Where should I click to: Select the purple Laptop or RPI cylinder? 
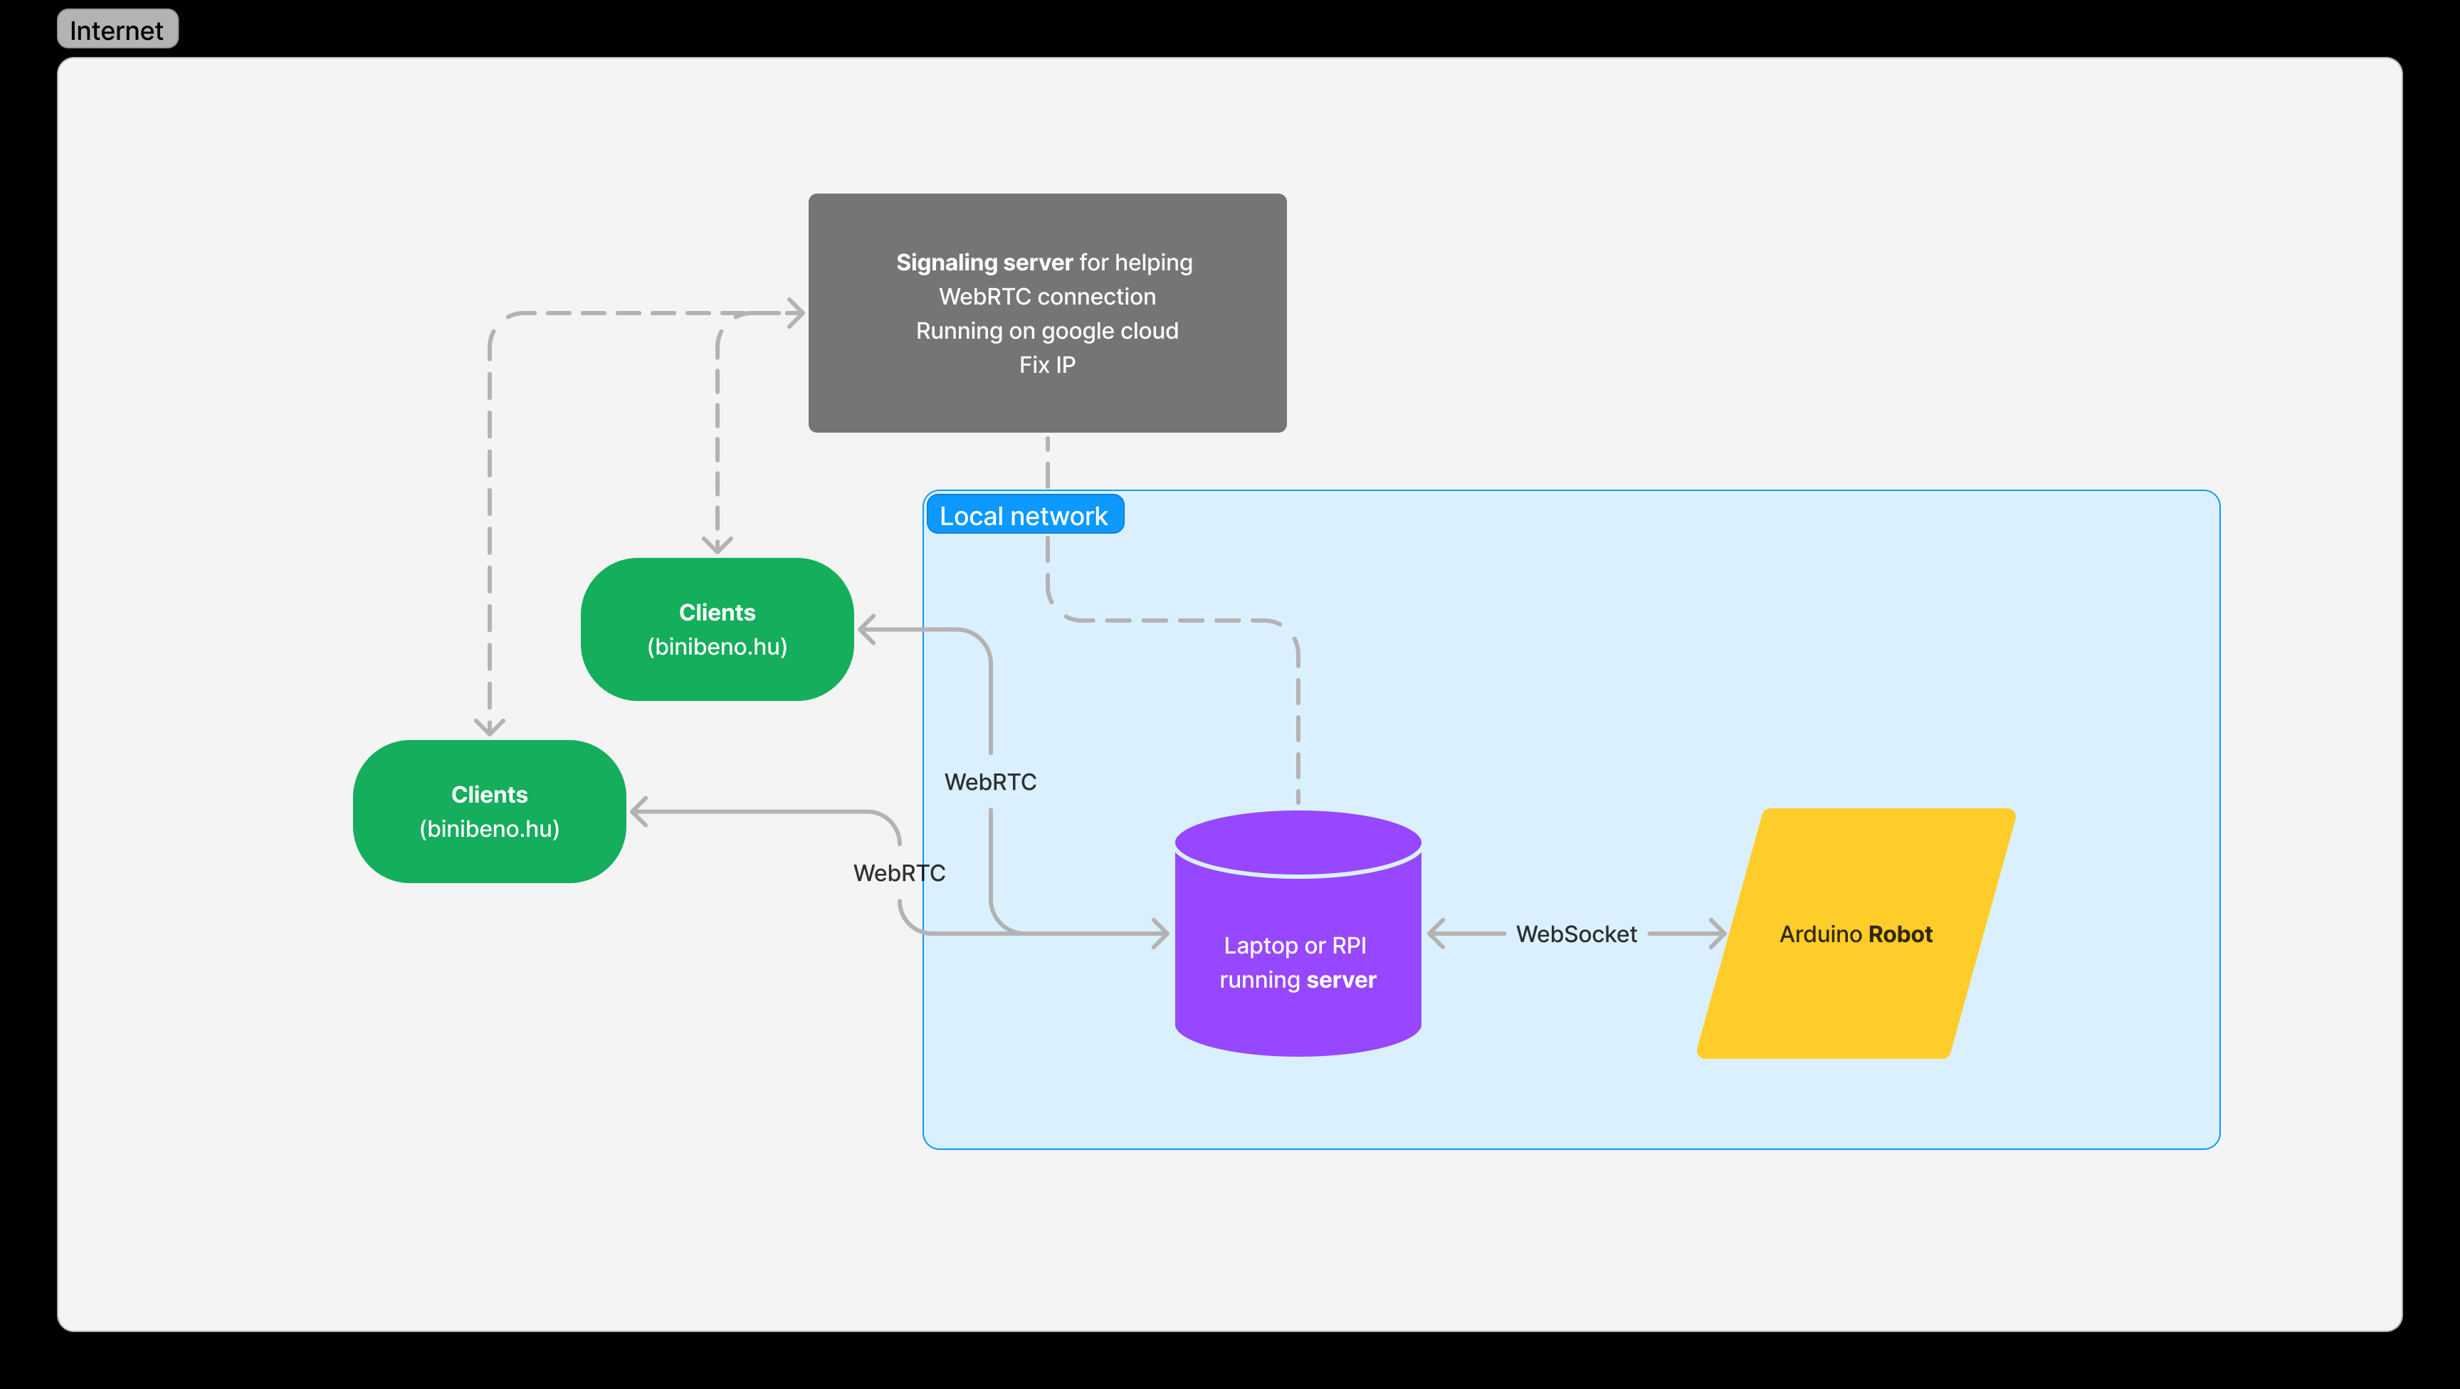[x=1297, y=955]
